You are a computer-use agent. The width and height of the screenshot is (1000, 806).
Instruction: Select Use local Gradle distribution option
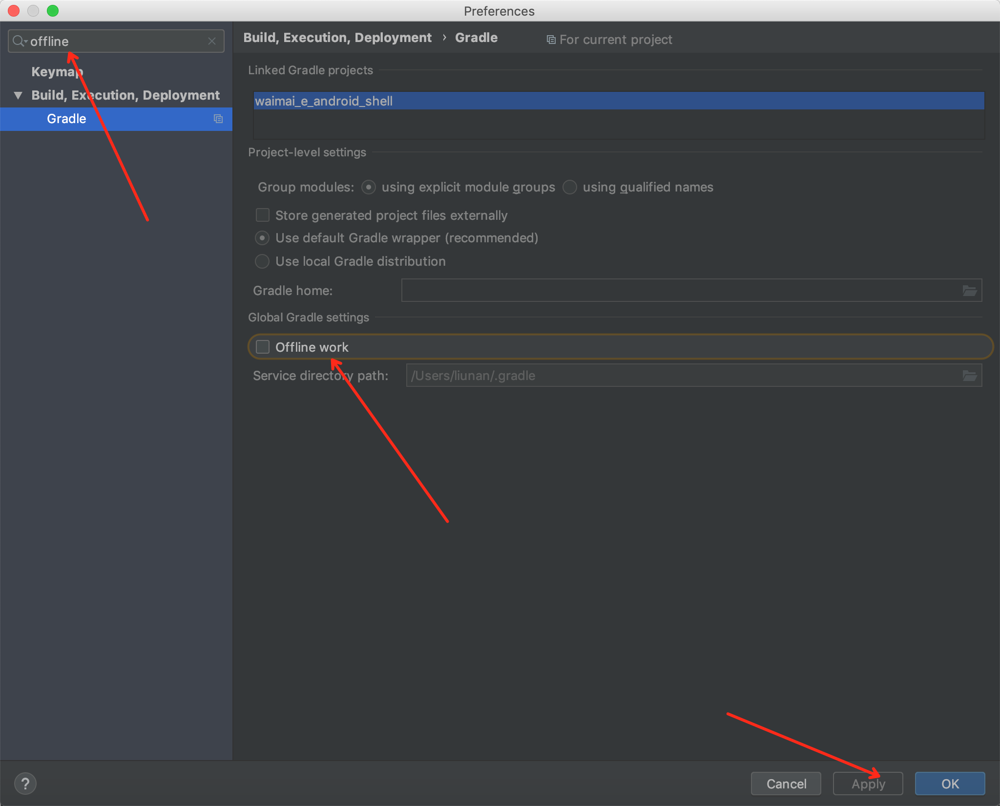point(262,261)
